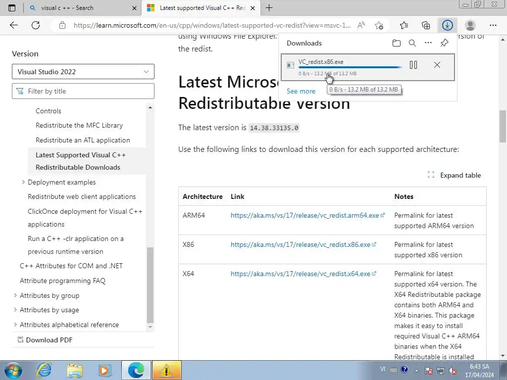Viewport: 507px width, 380px height.
Task: Switch to the visual c++ Search tab
Action: click(x=83, y=8)
